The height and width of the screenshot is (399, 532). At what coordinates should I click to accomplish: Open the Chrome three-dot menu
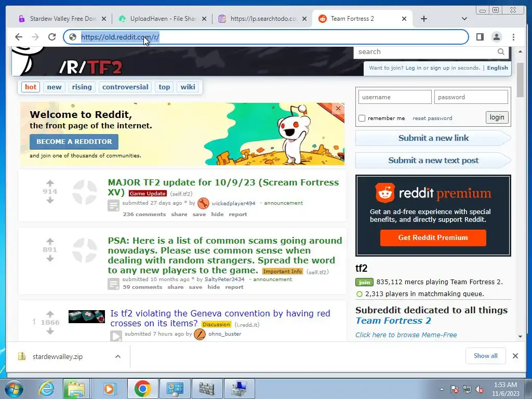513,37
